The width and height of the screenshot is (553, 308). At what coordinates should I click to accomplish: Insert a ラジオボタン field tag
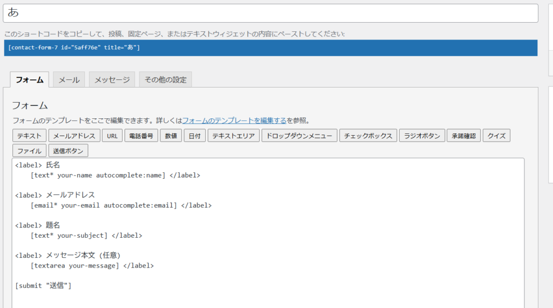click(x=422, y=136)
